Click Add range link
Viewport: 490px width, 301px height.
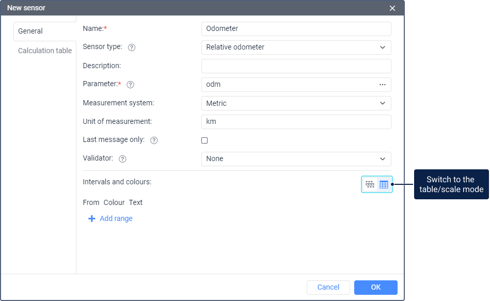(x=116, y=219)
